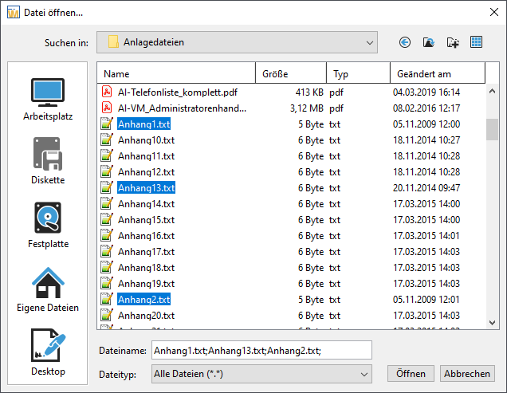Image resolution: width=507 pixels, height=393 pixels.
Task: Click the Dateiname input field
Action: tap(261, 350)
